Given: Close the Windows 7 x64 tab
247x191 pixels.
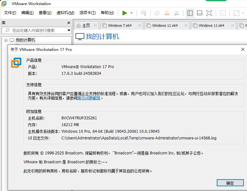Looking at the screenshot, I should pyautogui.click(x=139, y=25).
